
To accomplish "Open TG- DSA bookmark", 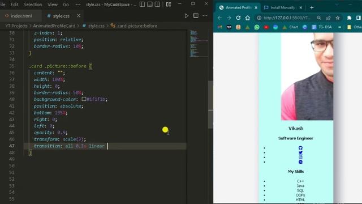I will pos(322,27).
